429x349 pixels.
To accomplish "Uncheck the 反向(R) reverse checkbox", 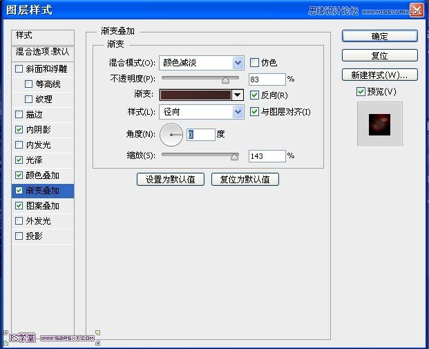I will [x=254, y=95].
